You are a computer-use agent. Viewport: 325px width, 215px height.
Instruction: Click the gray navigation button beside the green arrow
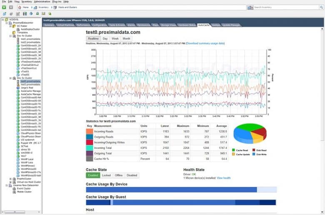pos(11,7)
